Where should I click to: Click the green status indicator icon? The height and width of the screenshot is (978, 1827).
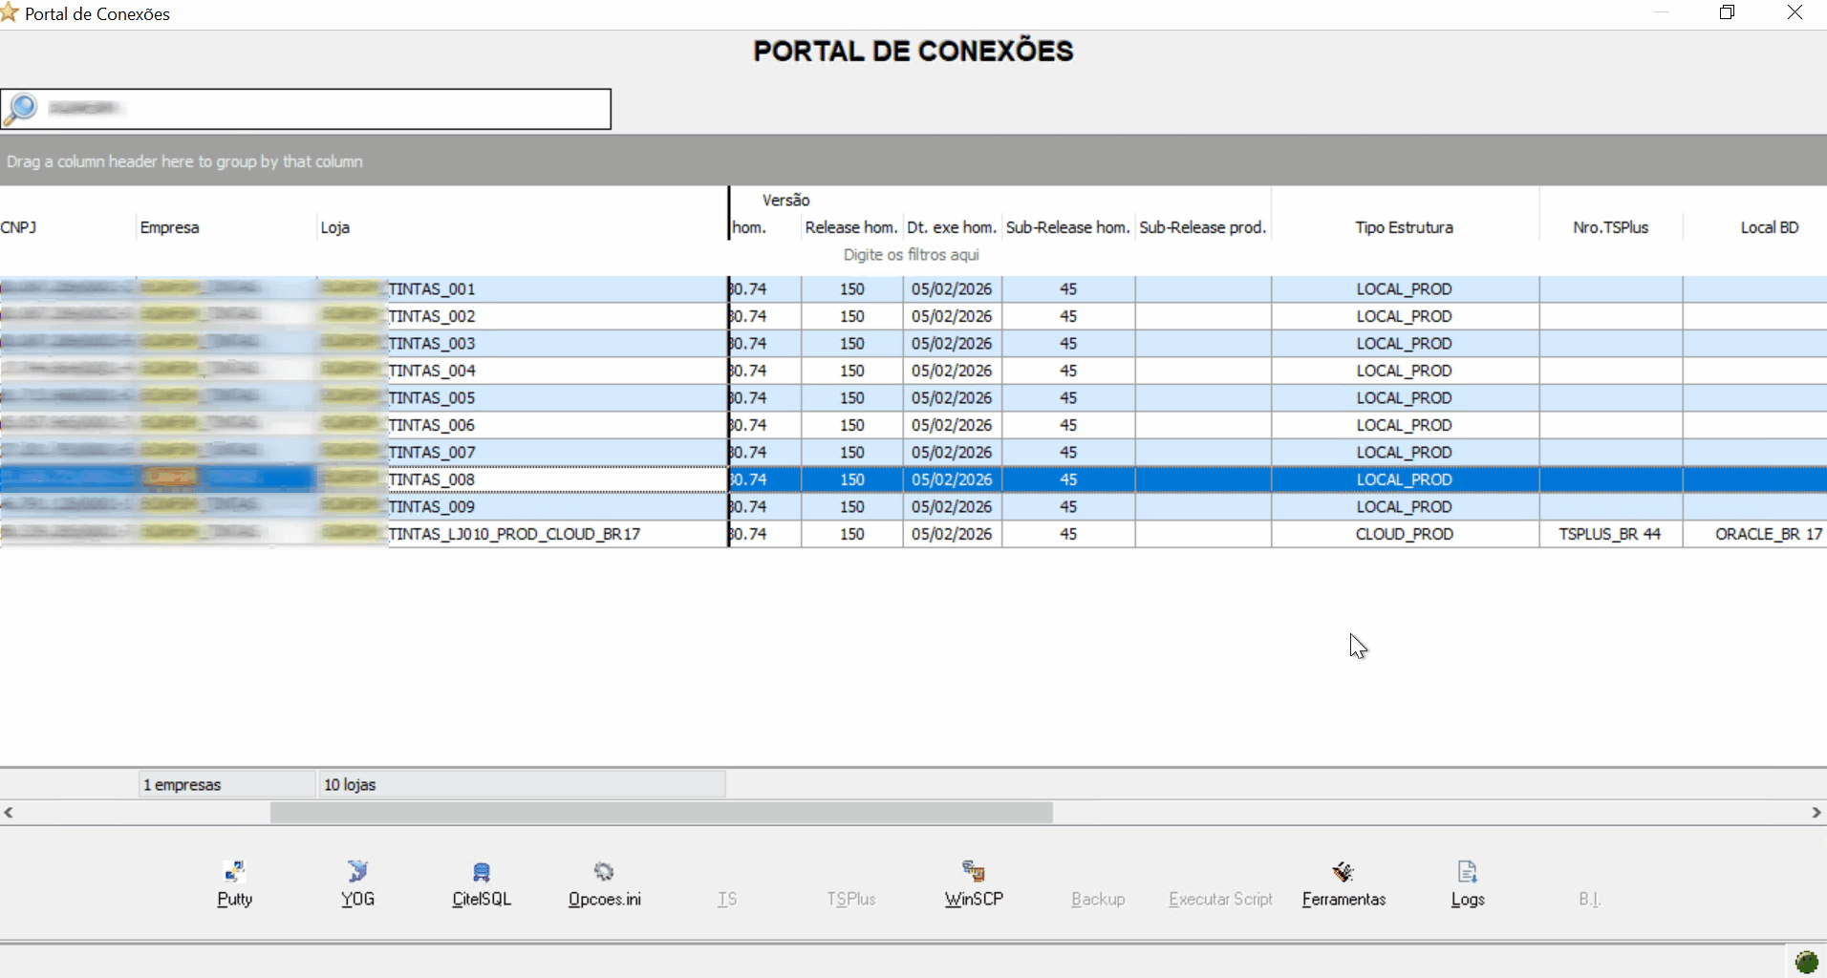(x=1806, y=962)
